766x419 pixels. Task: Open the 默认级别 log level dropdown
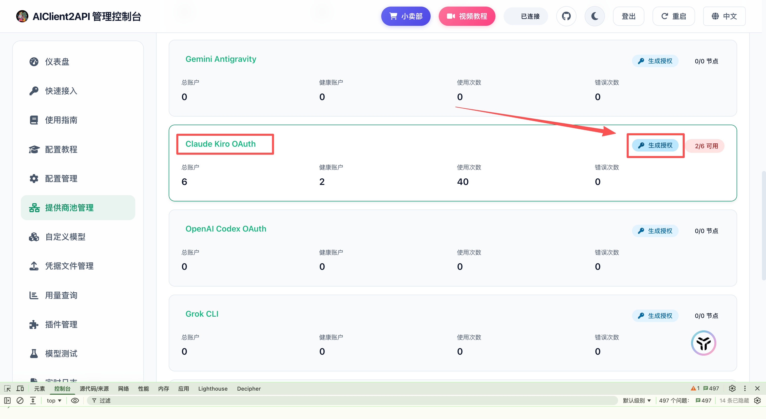coord(637,401)
